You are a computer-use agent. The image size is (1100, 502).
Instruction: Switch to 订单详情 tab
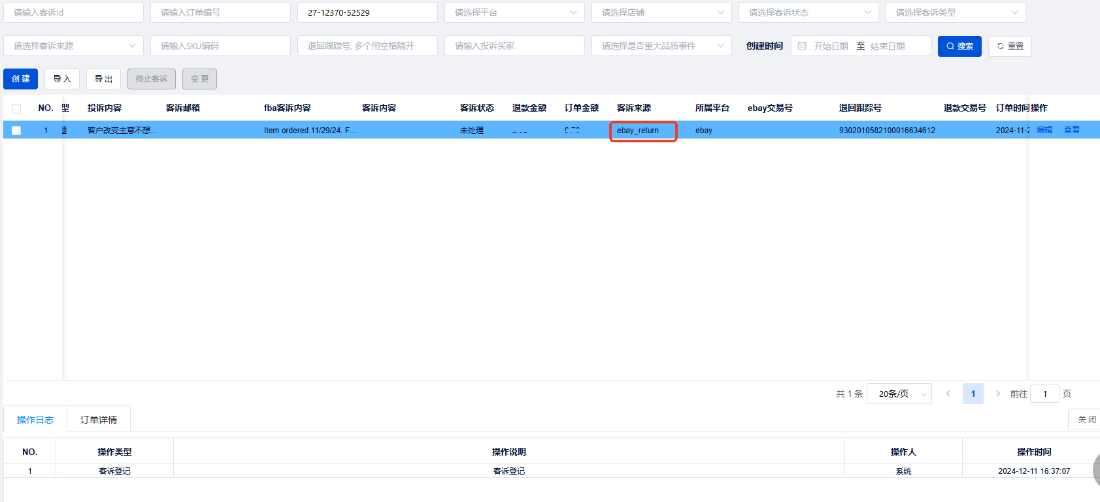(x=99, y=420)
